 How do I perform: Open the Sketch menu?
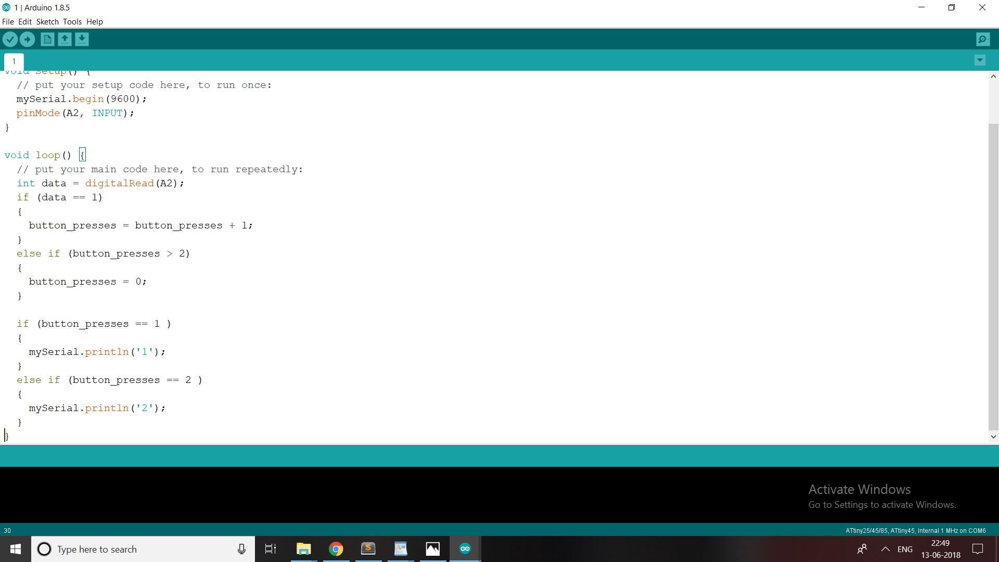pos(47,22)
